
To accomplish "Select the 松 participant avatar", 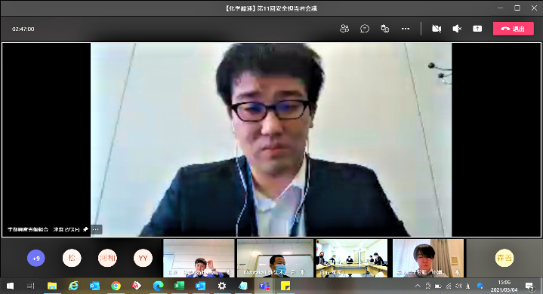I will [x=72, y=258].
